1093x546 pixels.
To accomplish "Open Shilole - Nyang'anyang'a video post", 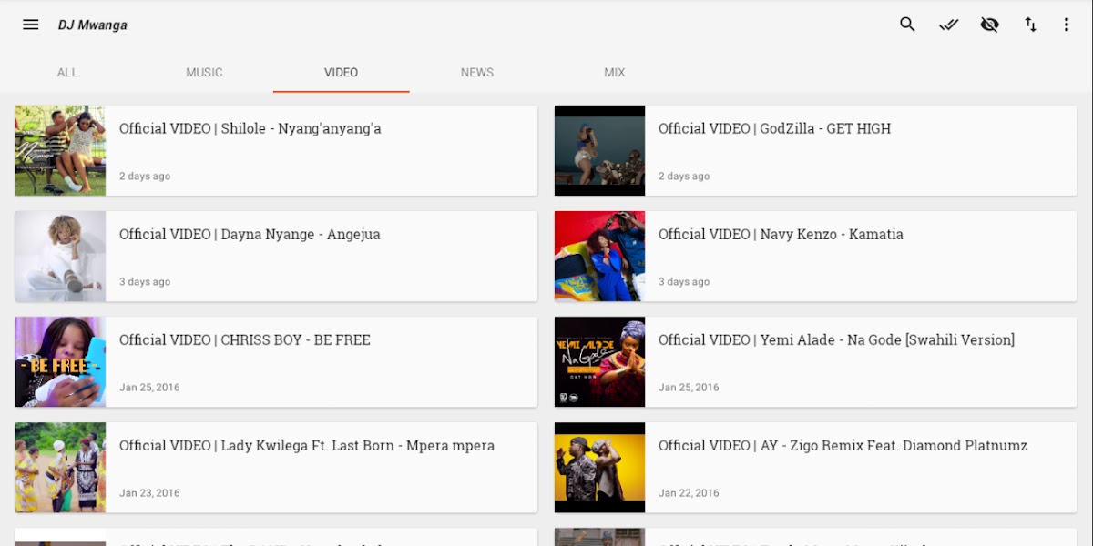I will (319, 150).
